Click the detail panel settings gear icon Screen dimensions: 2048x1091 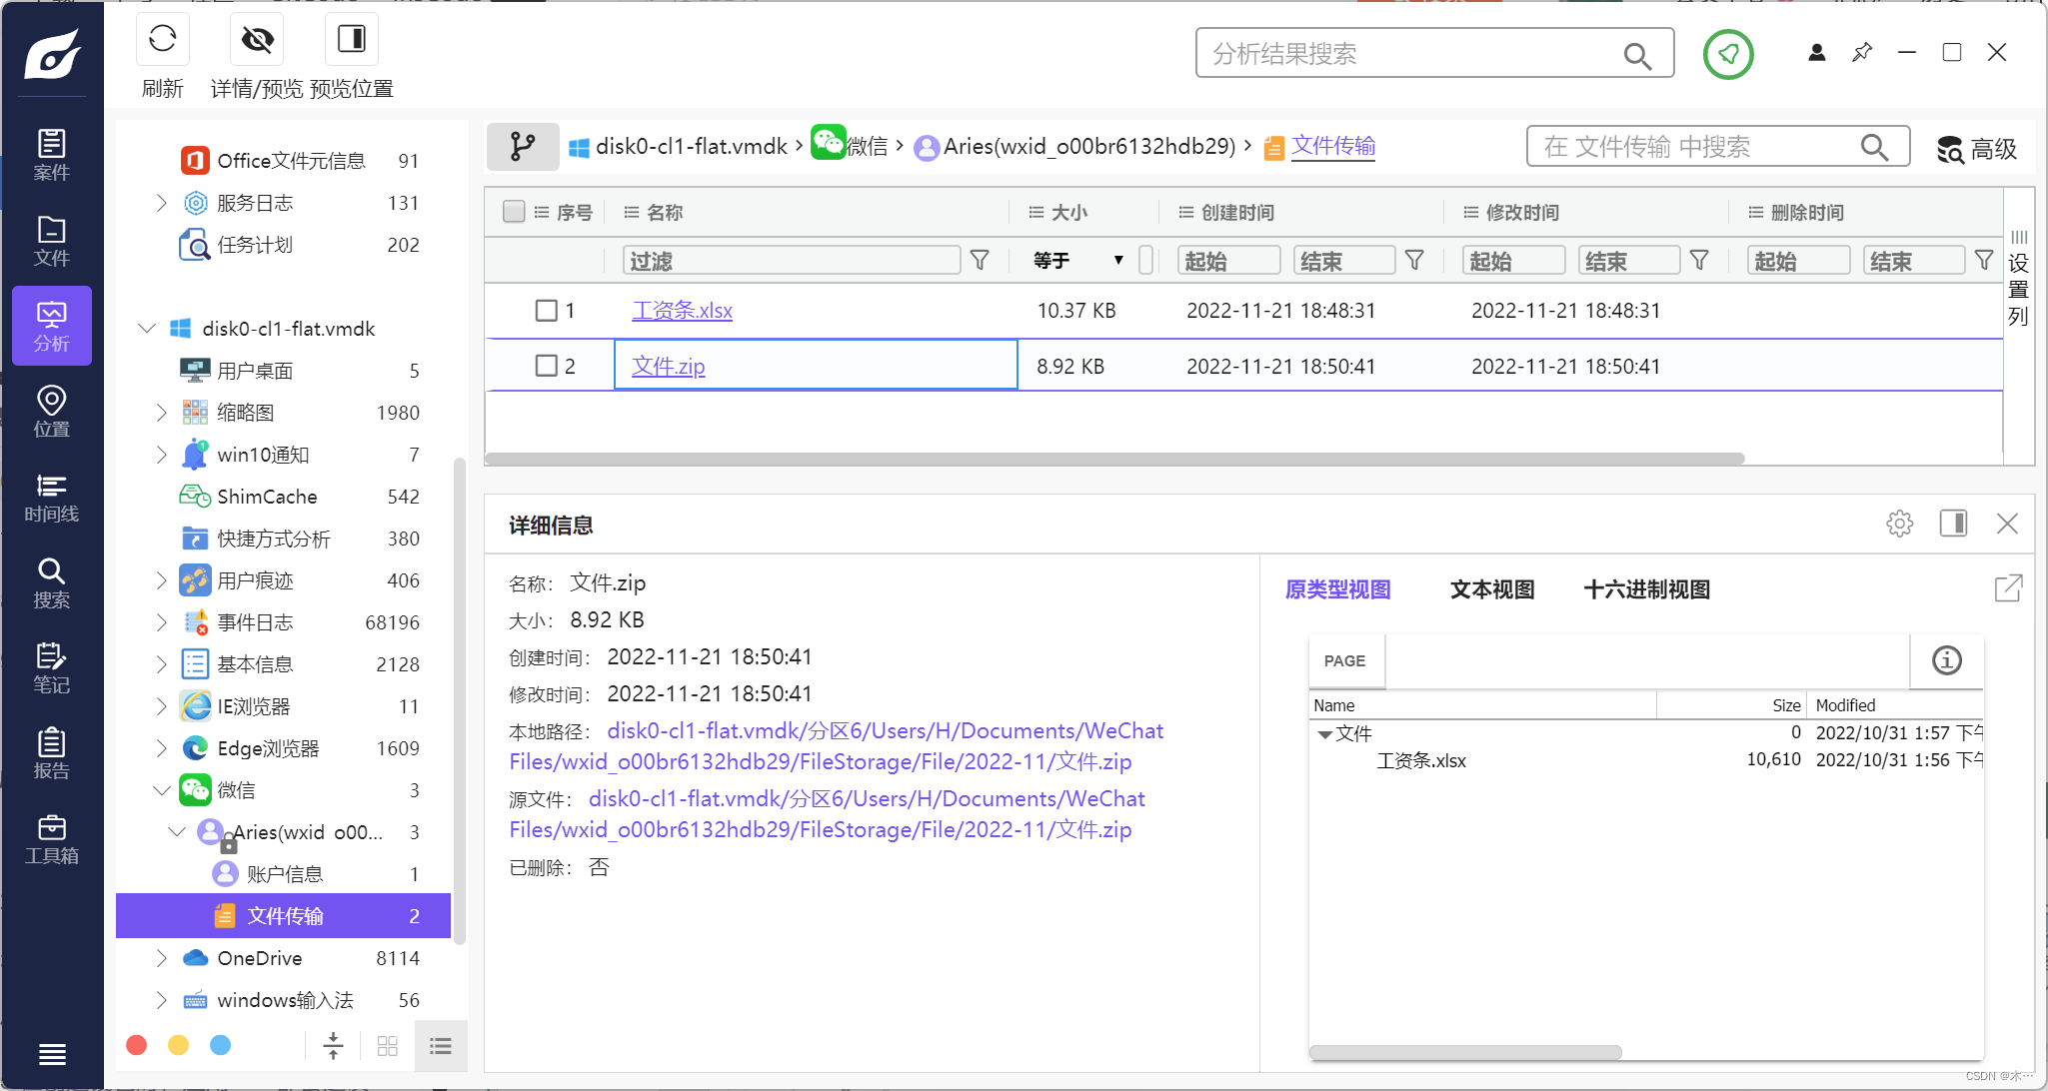[1899, 524]
